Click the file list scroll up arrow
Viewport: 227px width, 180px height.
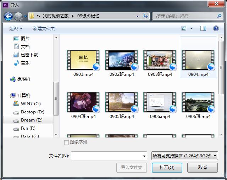tap(221, 38)
